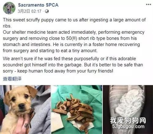
Task: Open the X-ray image thumbnail
Action: coord(128,110)
